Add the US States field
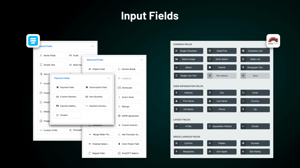Screen dimensions: 300x168 [x=188, y=109]
